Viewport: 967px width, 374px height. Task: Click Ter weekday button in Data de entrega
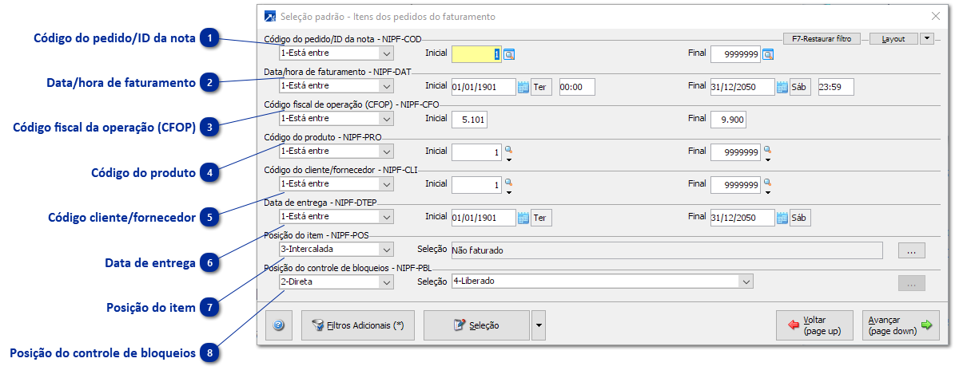click(541, 217)
